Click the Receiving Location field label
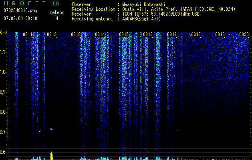252x160 pixels. tap(93, 9)
